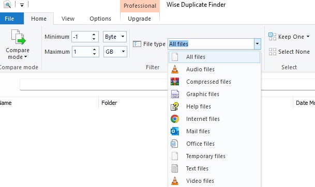Click the File type checklist icon
Viewport: 315px width, 187px height.
[137, 44]
